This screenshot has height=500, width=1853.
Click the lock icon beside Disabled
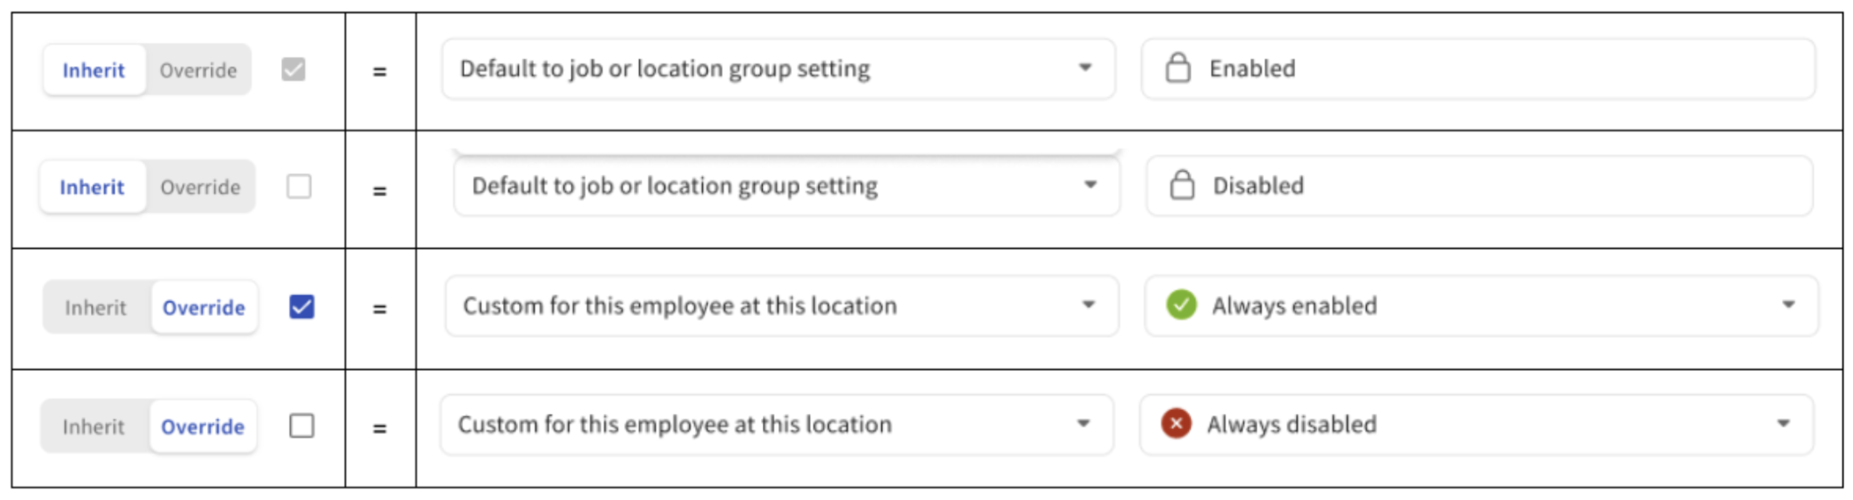click(1182, 185)
